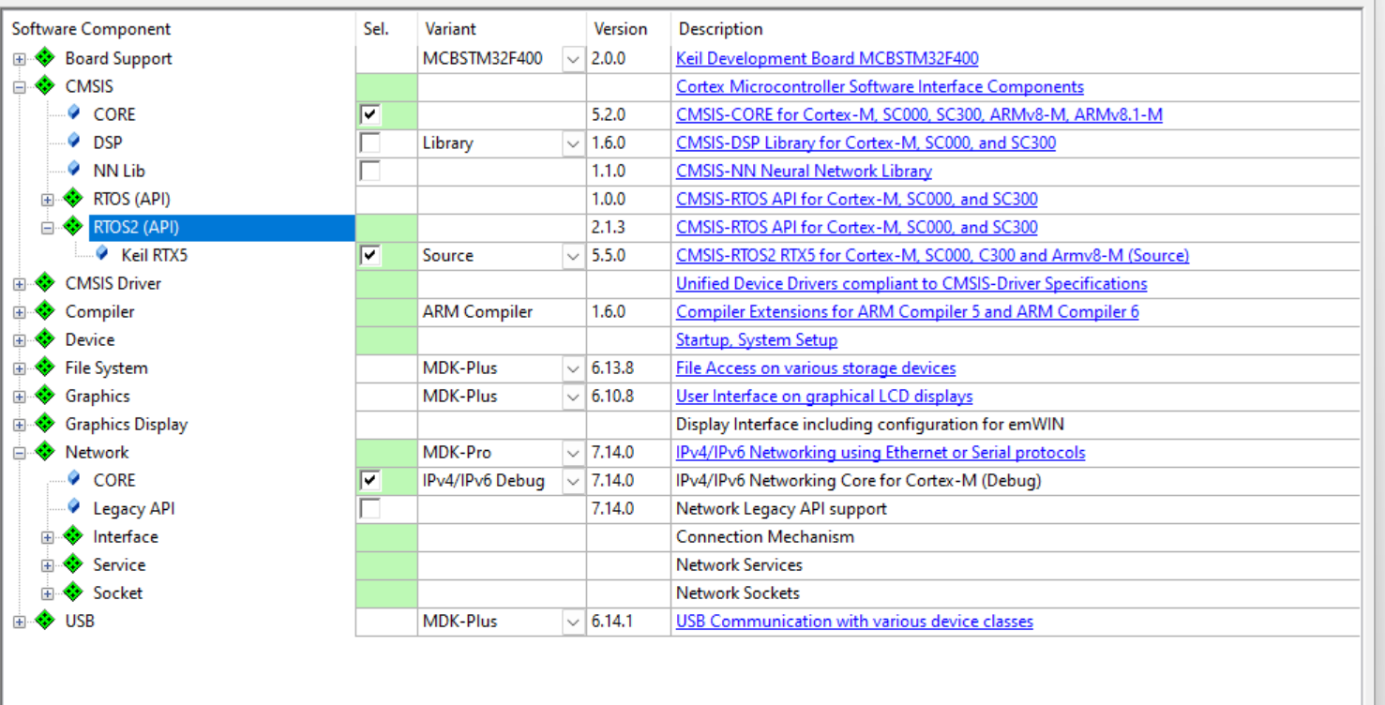
Task: Uncheck the Keil RTX5 checkbox
Action: 371,255
